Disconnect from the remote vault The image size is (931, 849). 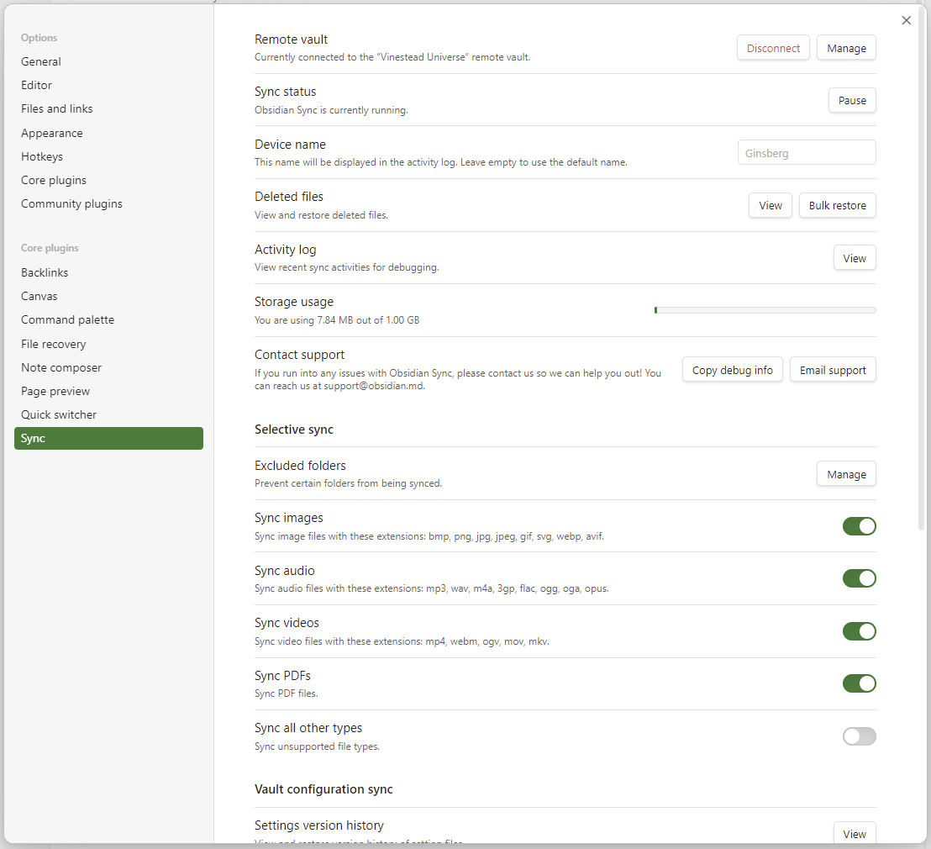click(x=773, y=48)
